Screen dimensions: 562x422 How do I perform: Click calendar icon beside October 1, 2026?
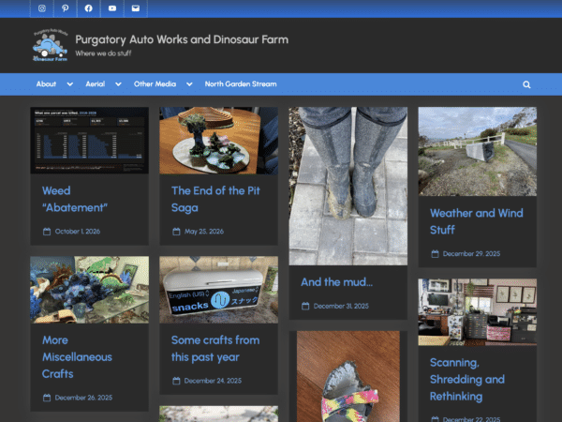47,232
